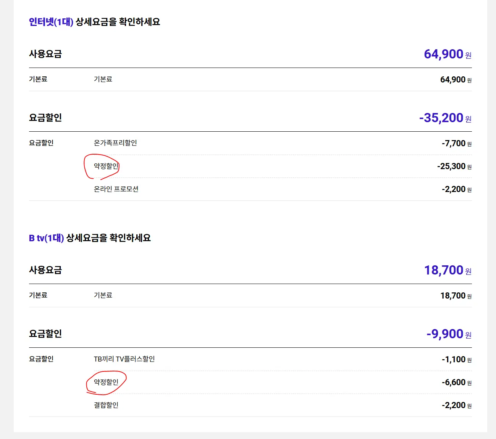Image resolution: width=496 pixels, height=439 pixels.
Task: Click the circled 약정할인 under B tv
Action: click(106, 382)
